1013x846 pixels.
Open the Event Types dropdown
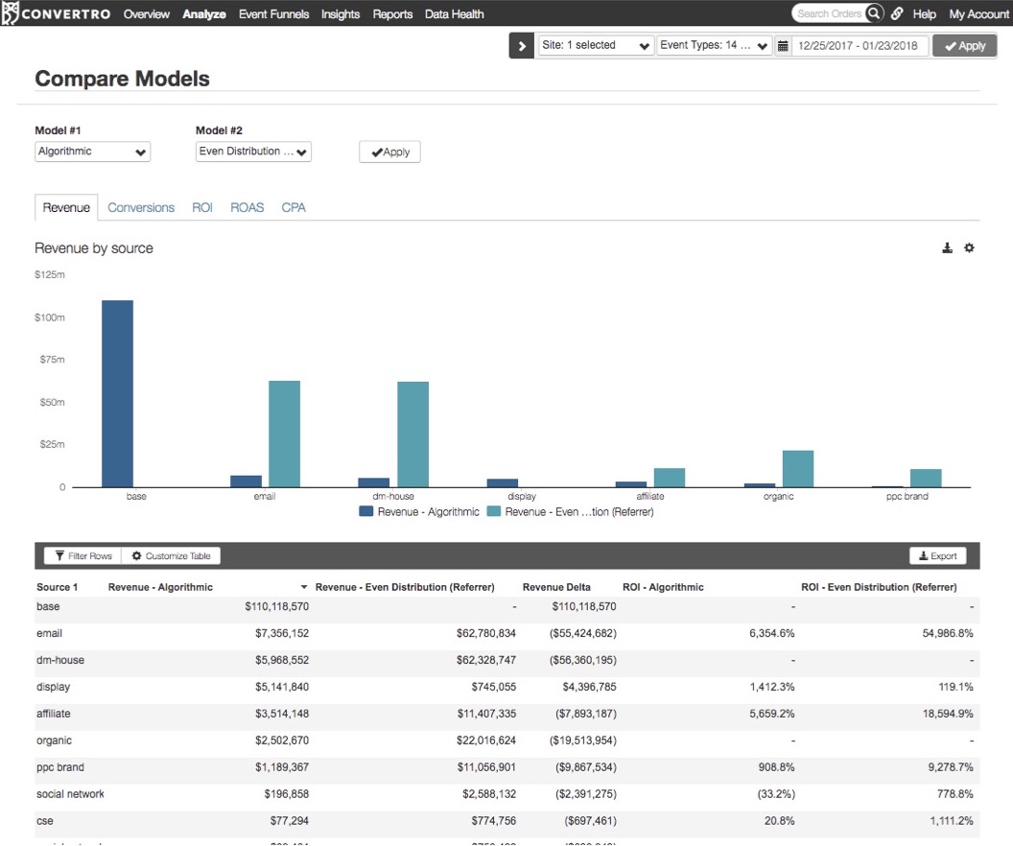[x=714, y=45]
